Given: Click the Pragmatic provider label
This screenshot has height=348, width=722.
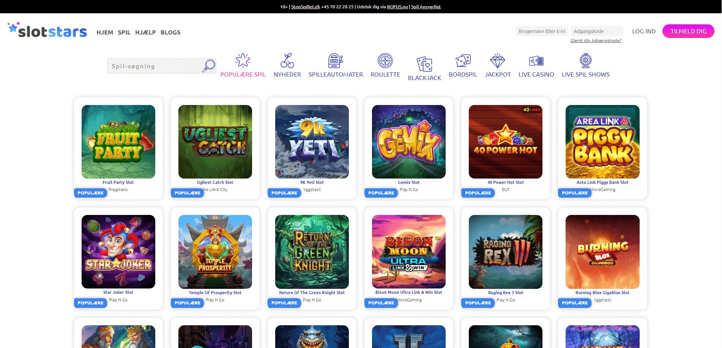Looking at the screenshot, I should tap(118, 190).
